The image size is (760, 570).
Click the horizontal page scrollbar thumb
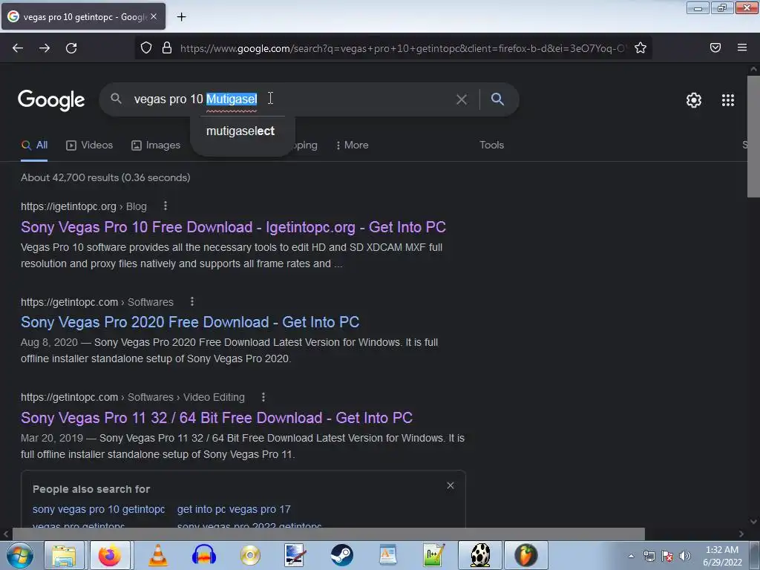tap(328, 534)
